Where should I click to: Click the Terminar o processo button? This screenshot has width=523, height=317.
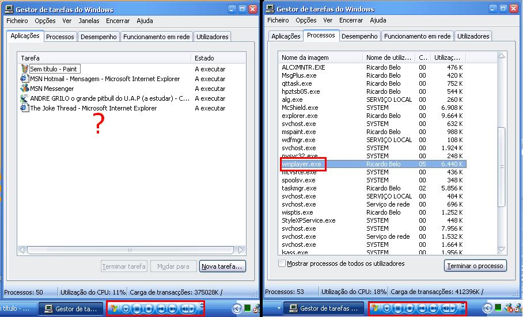[475, 265]
